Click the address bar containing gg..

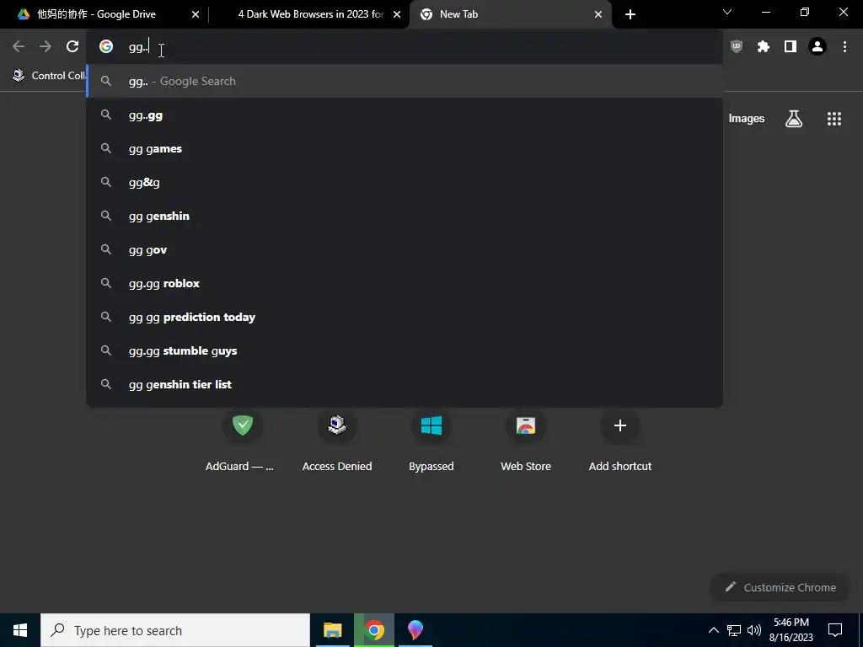tap(405, 47)
